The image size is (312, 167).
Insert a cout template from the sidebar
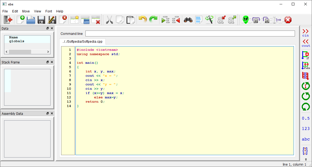(305, 44)
